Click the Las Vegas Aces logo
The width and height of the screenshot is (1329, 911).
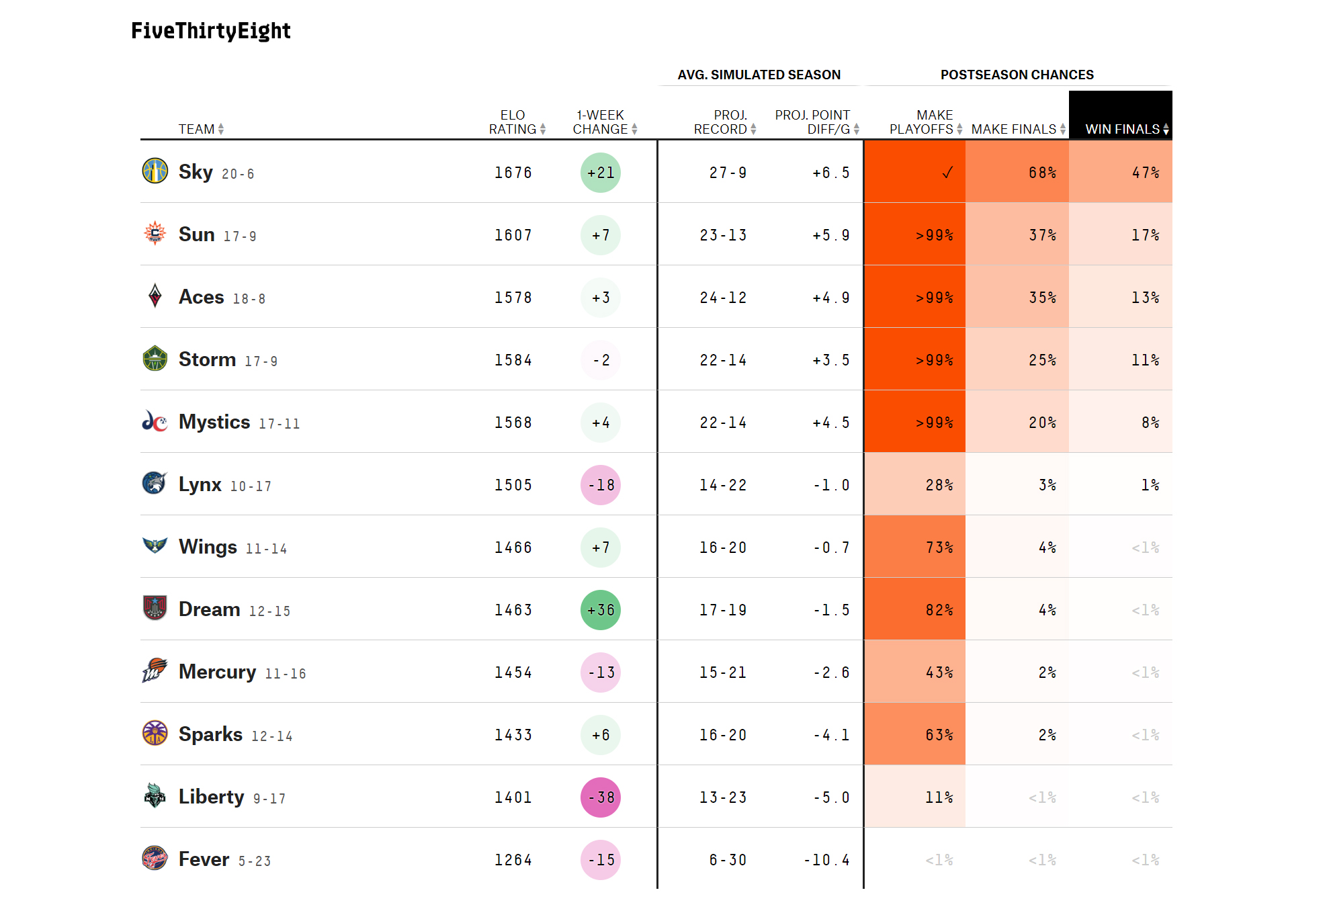coord(155,296)
